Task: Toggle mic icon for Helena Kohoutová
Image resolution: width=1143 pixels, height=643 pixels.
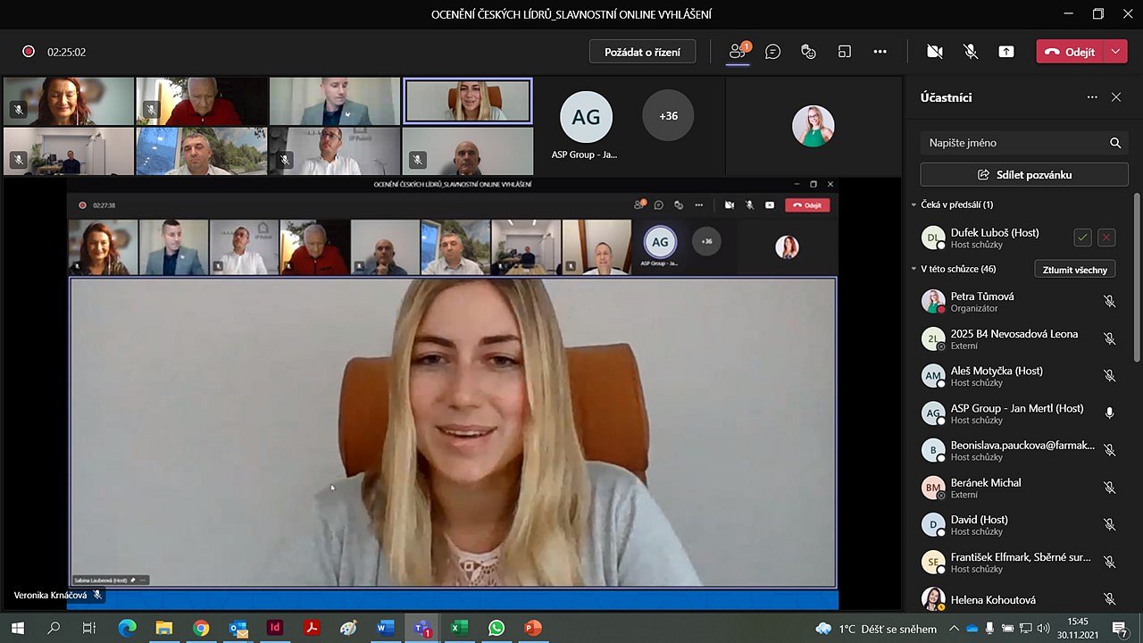Action: pyautogui.click(x=1110, y=599)
